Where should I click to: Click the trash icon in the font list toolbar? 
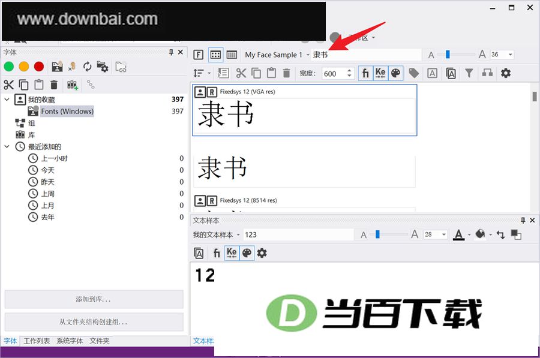[287, 73]
